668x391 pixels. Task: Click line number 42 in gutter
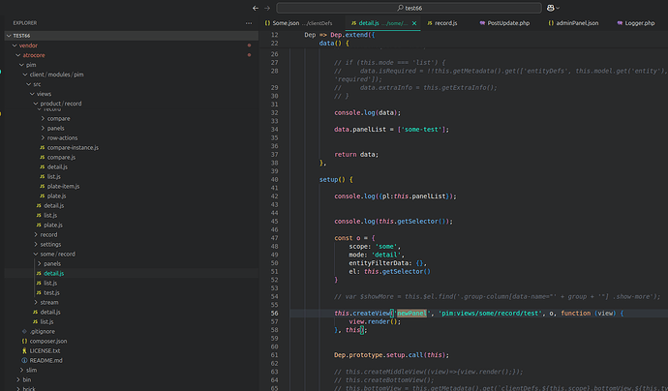274,196
